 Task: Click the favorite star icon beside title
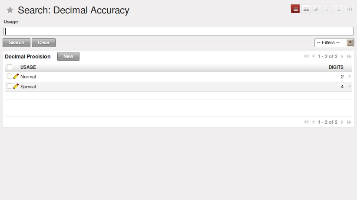(x=10, y=10)
